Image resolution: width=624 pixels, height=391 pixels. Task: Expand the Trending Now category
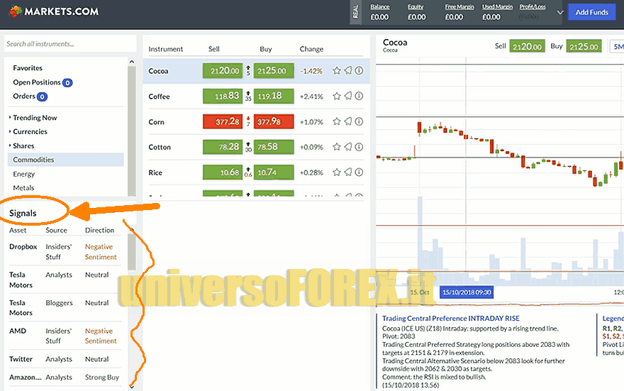[35, 118]
